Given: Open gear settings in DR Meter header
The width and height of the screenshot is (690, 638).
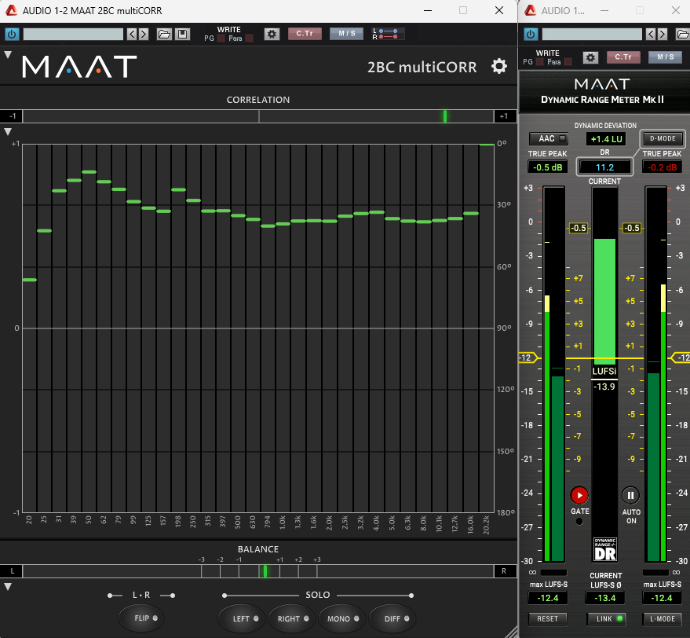Looking at the screenshot, I should (590, 57).
